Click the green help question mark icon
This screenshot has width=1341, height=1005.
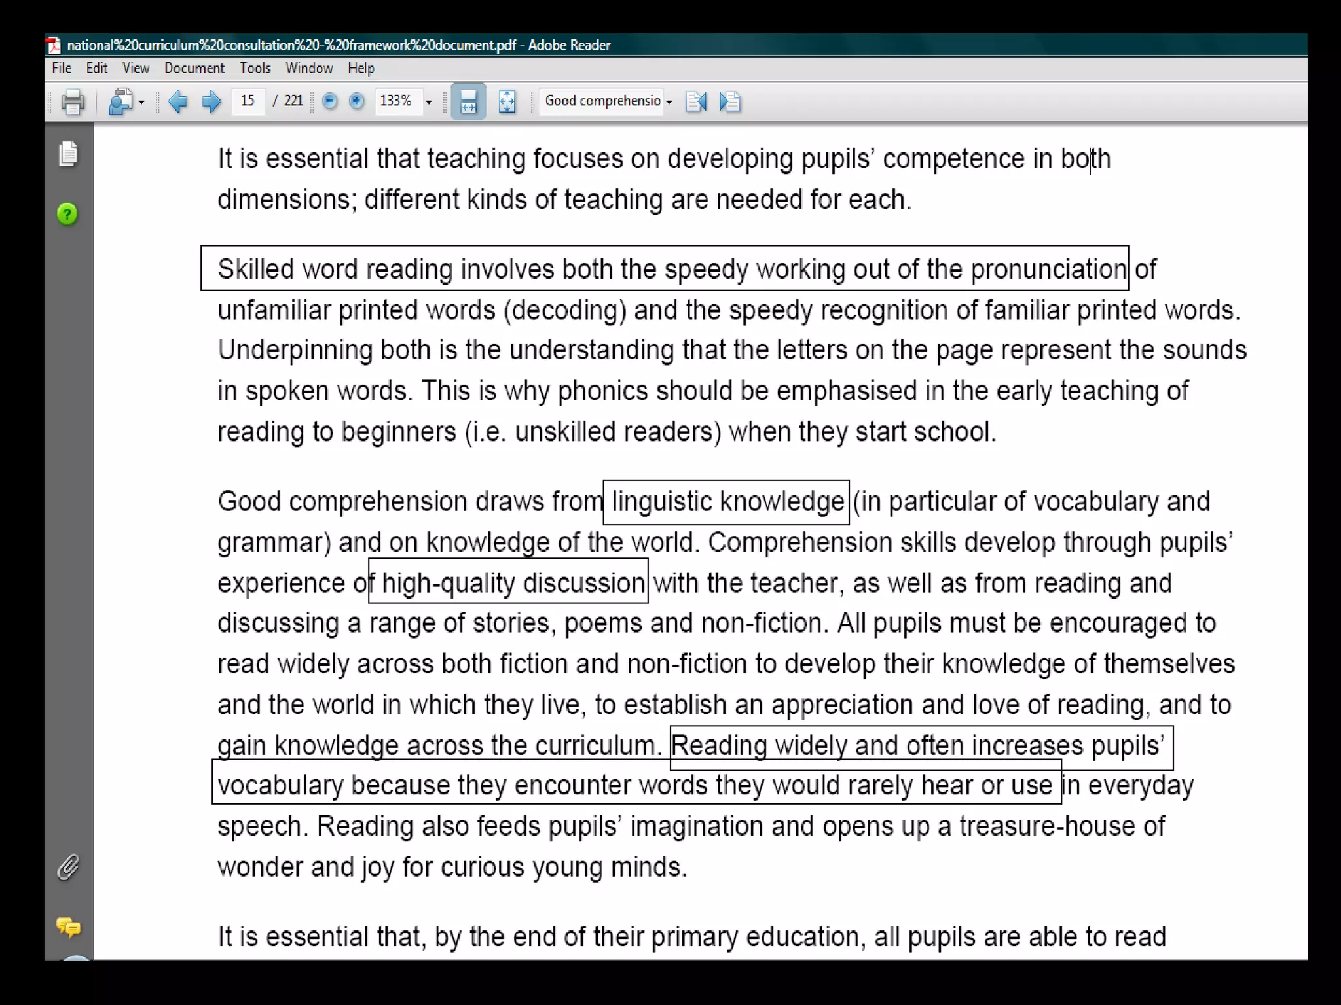click(x=67, y=214)
